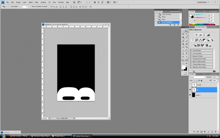Open the Image menu
This screenshot has width=220, height=138.
coord(18,2)
